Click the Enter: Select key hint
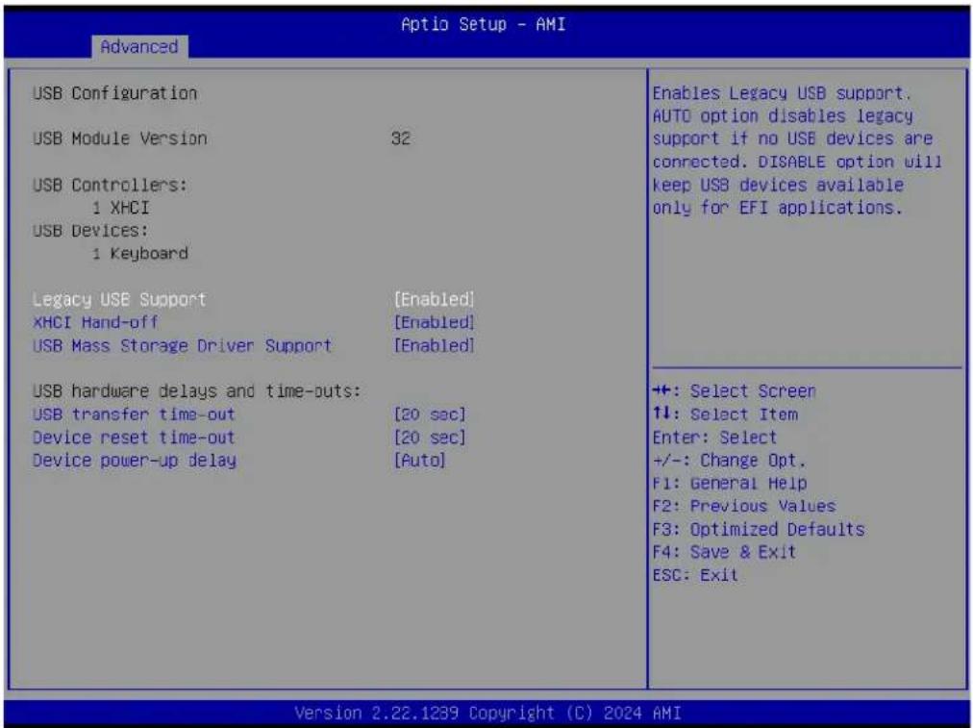The width and height of the screenshot is (973, 728). click(714, 438)
